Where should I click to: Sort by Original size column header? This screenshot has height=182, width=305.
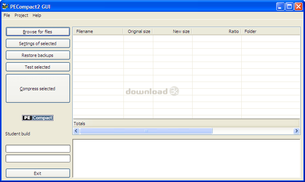[x=138, y=31]
